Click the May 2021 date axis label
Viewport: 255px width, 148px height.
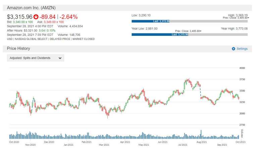[144, 145]
